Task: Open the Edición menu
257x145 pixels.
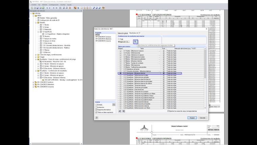Action: (45, 5)
